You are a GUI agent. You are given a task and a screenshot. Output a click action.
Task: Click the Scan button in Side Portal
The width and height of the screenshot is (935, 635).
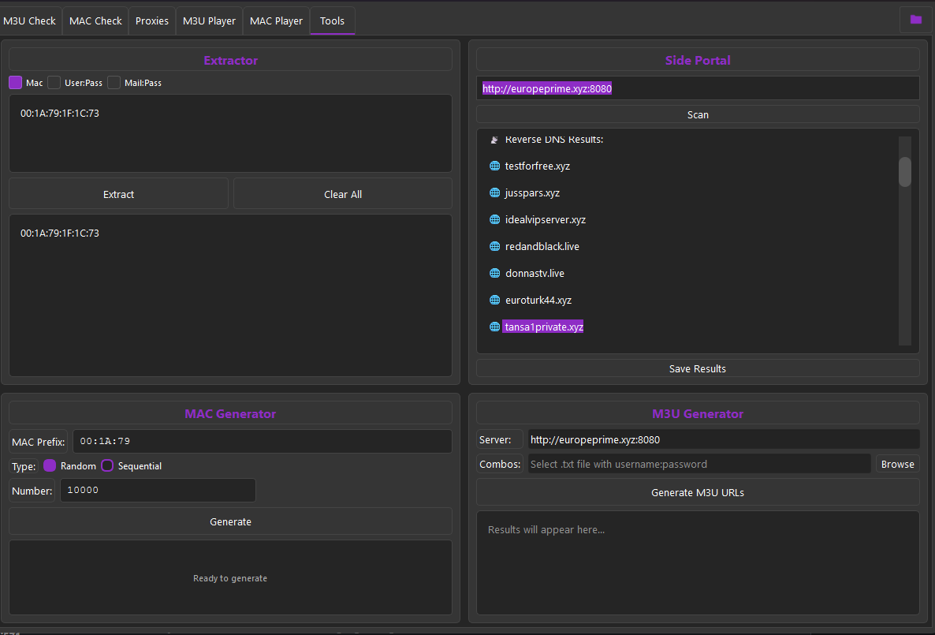697,114
